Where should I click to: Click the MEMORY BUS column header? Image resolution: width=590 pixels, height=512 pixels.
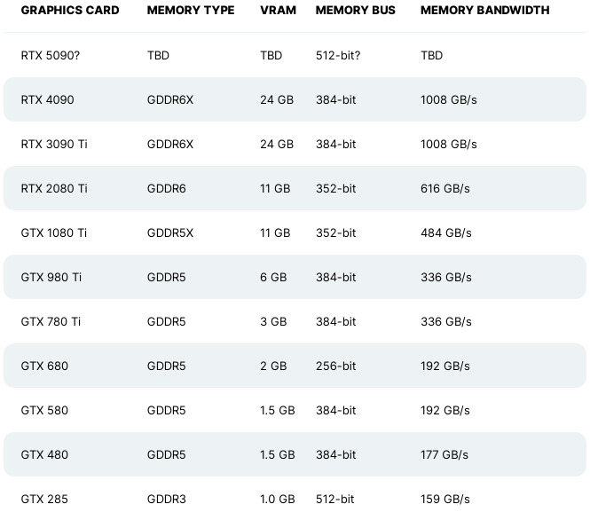point(356,10)
